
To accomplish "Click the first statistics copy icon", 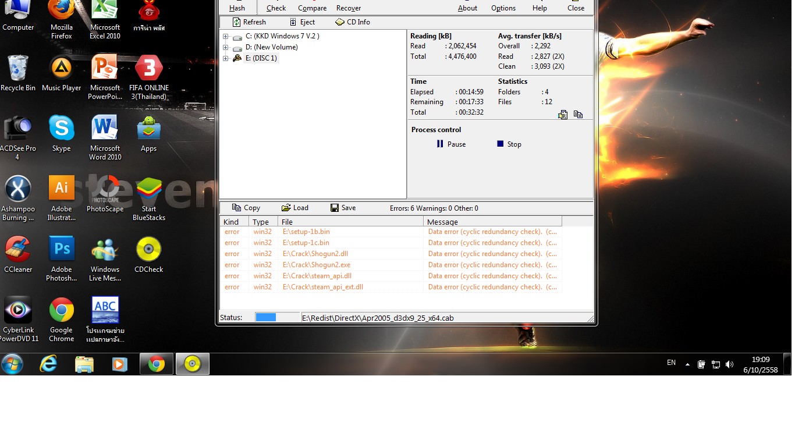I will [x=563, y=115].
